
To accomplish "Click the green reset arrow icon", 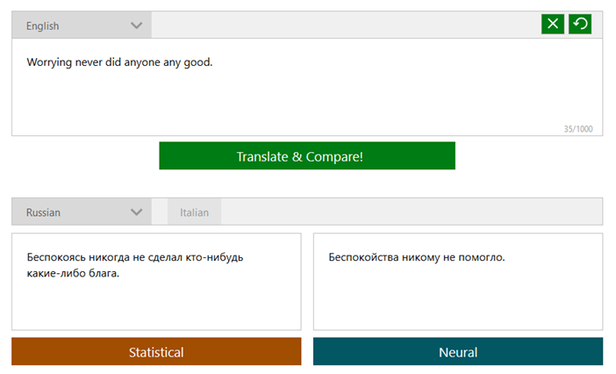I will 580,25.
